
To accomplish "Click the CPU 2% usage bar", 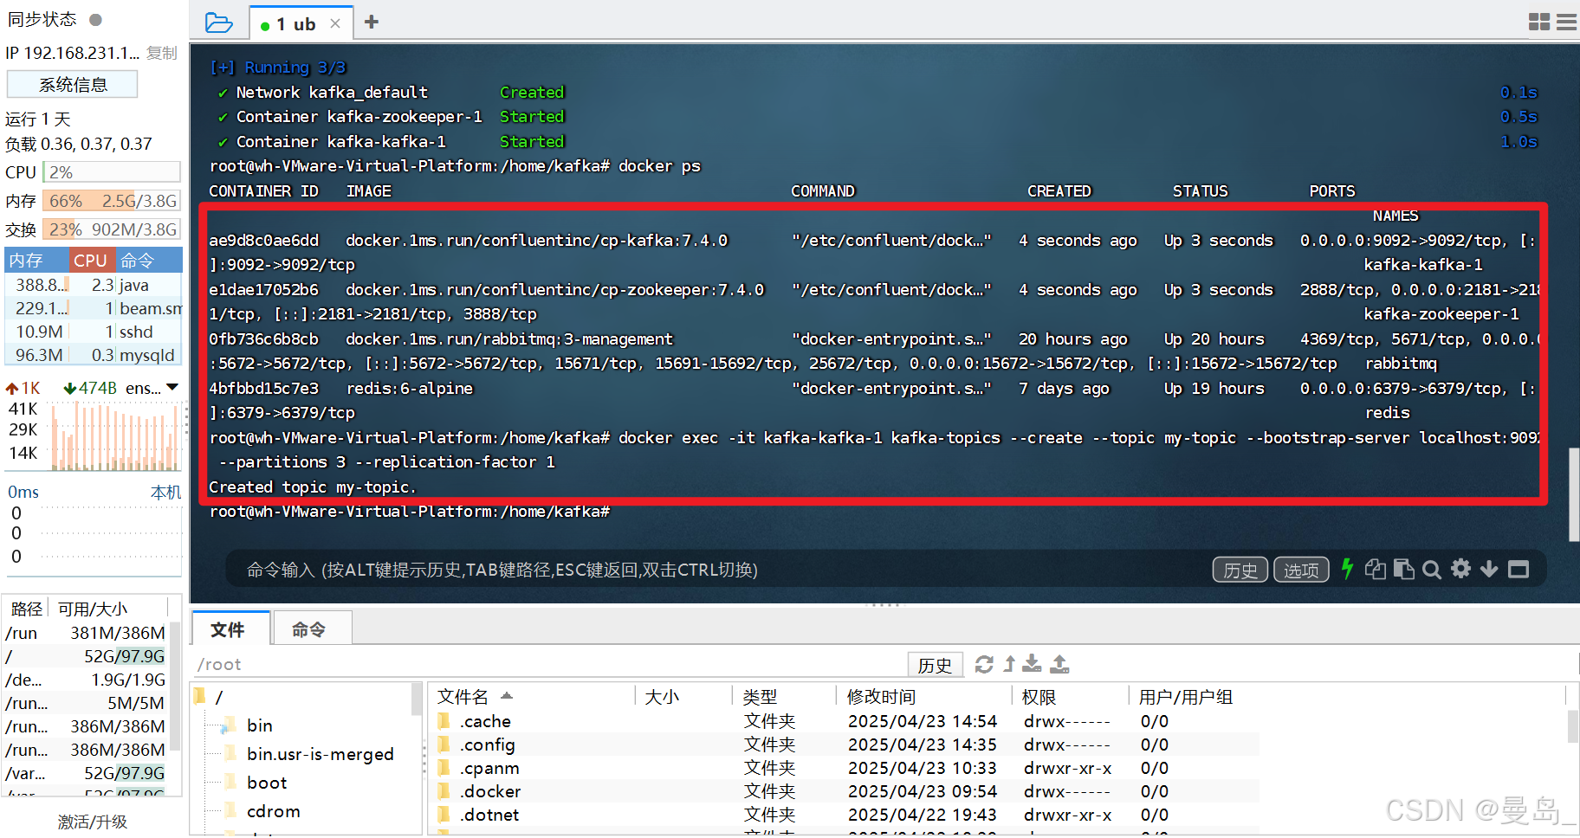I will pyautogui.click(x=112, y=172).
